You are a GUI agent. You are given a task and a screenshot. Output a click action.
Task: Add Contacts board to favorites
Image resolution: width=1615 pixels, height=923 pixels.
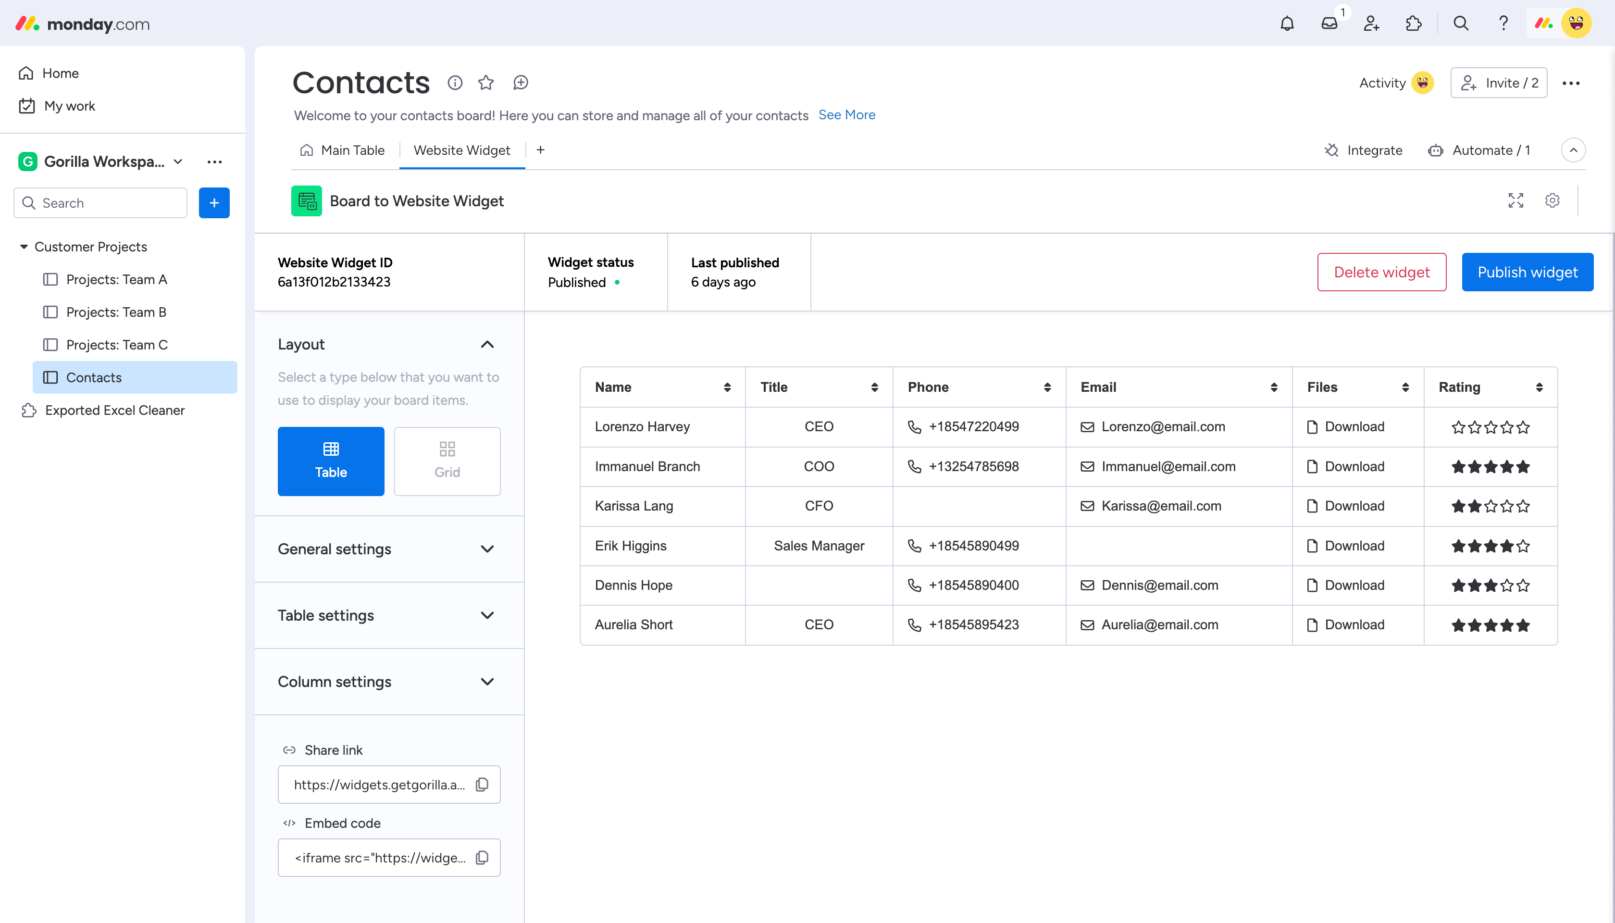[486, 83]
